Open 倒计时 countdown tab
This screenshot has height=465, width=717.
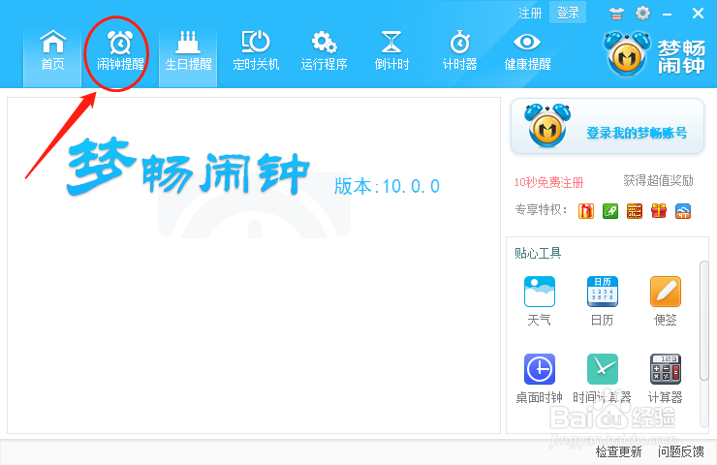pyautogui.click(x=391, y=51)
